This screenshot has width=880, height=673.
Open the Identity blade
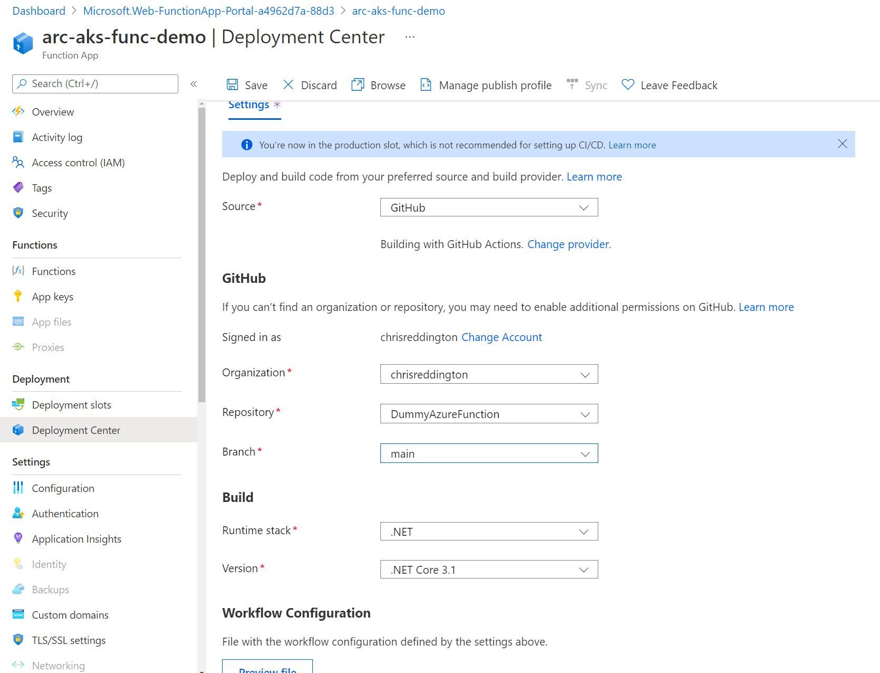[49, 564]
